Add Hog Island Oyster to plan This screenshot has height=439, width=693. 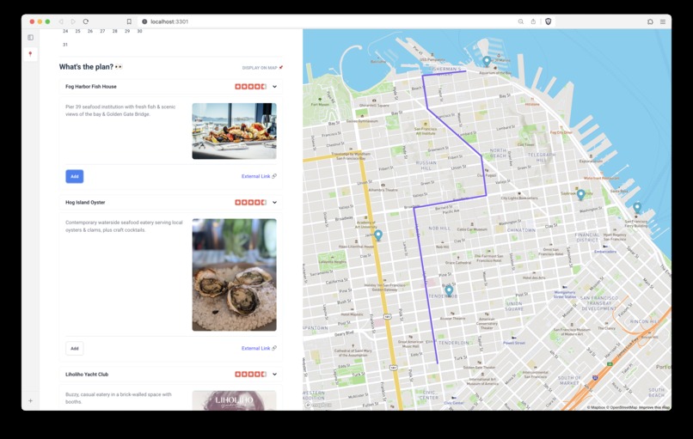point(75,349)
